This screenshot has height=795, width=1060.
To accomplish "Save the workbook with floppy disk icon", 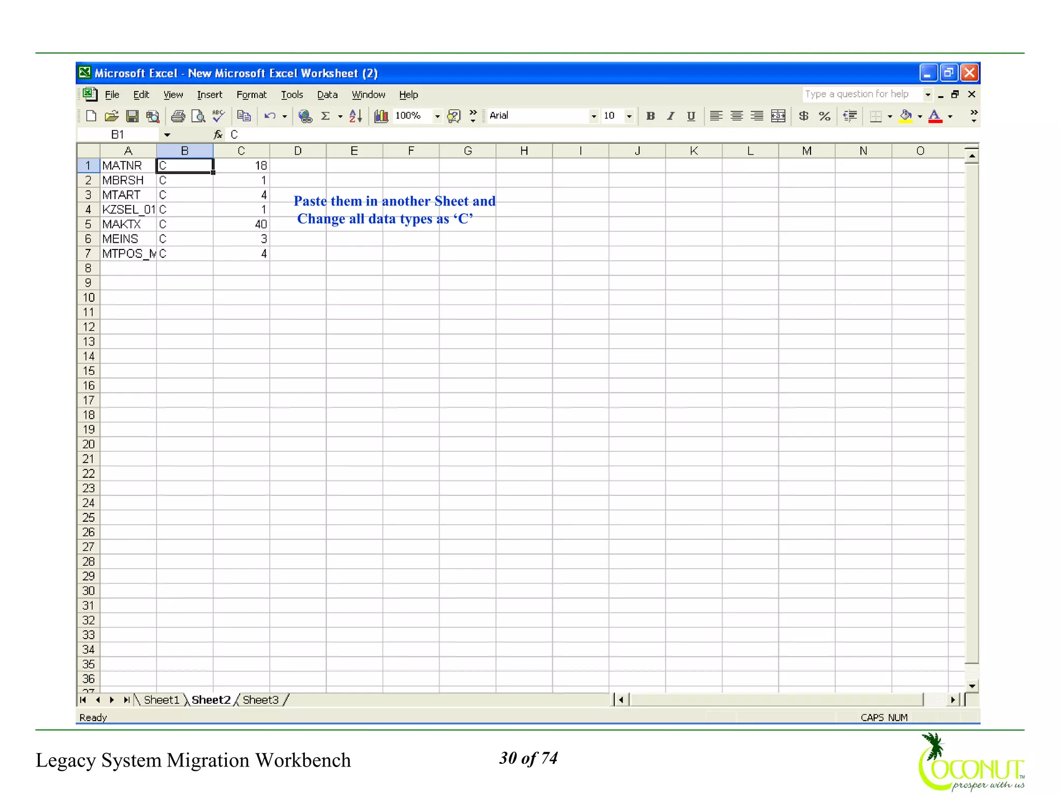I will 132,116.
